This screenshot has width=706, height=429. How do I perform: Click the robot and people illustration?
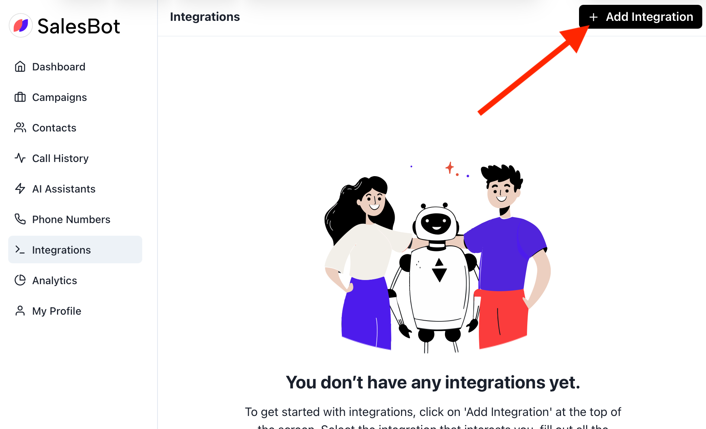click(437, 258)
